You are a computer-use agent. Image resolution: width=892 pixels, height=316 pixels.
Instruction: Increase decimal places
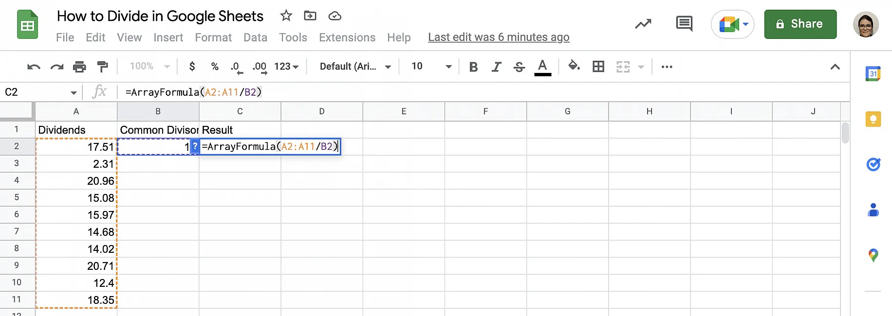(260, 67)
